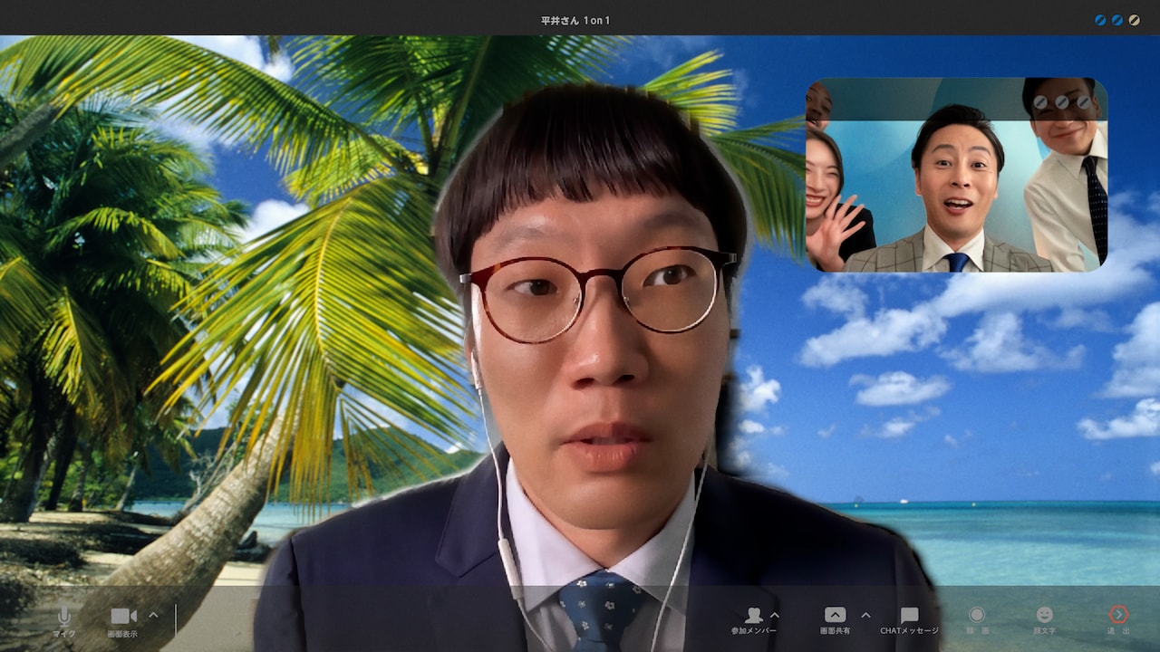The height and width of the screenshot is (652, 1160).
Task: Expand the camera options chevron
Action: coord(153,615)
